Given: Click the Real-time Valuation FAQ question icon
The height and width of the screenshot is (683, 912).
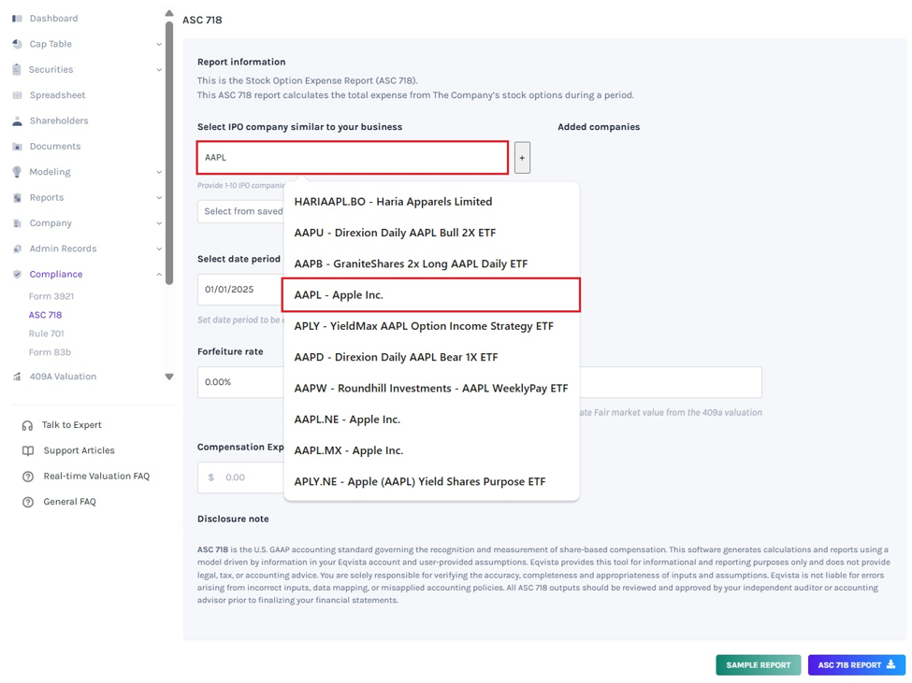Looking at the screenshot, I should (27, 477).
